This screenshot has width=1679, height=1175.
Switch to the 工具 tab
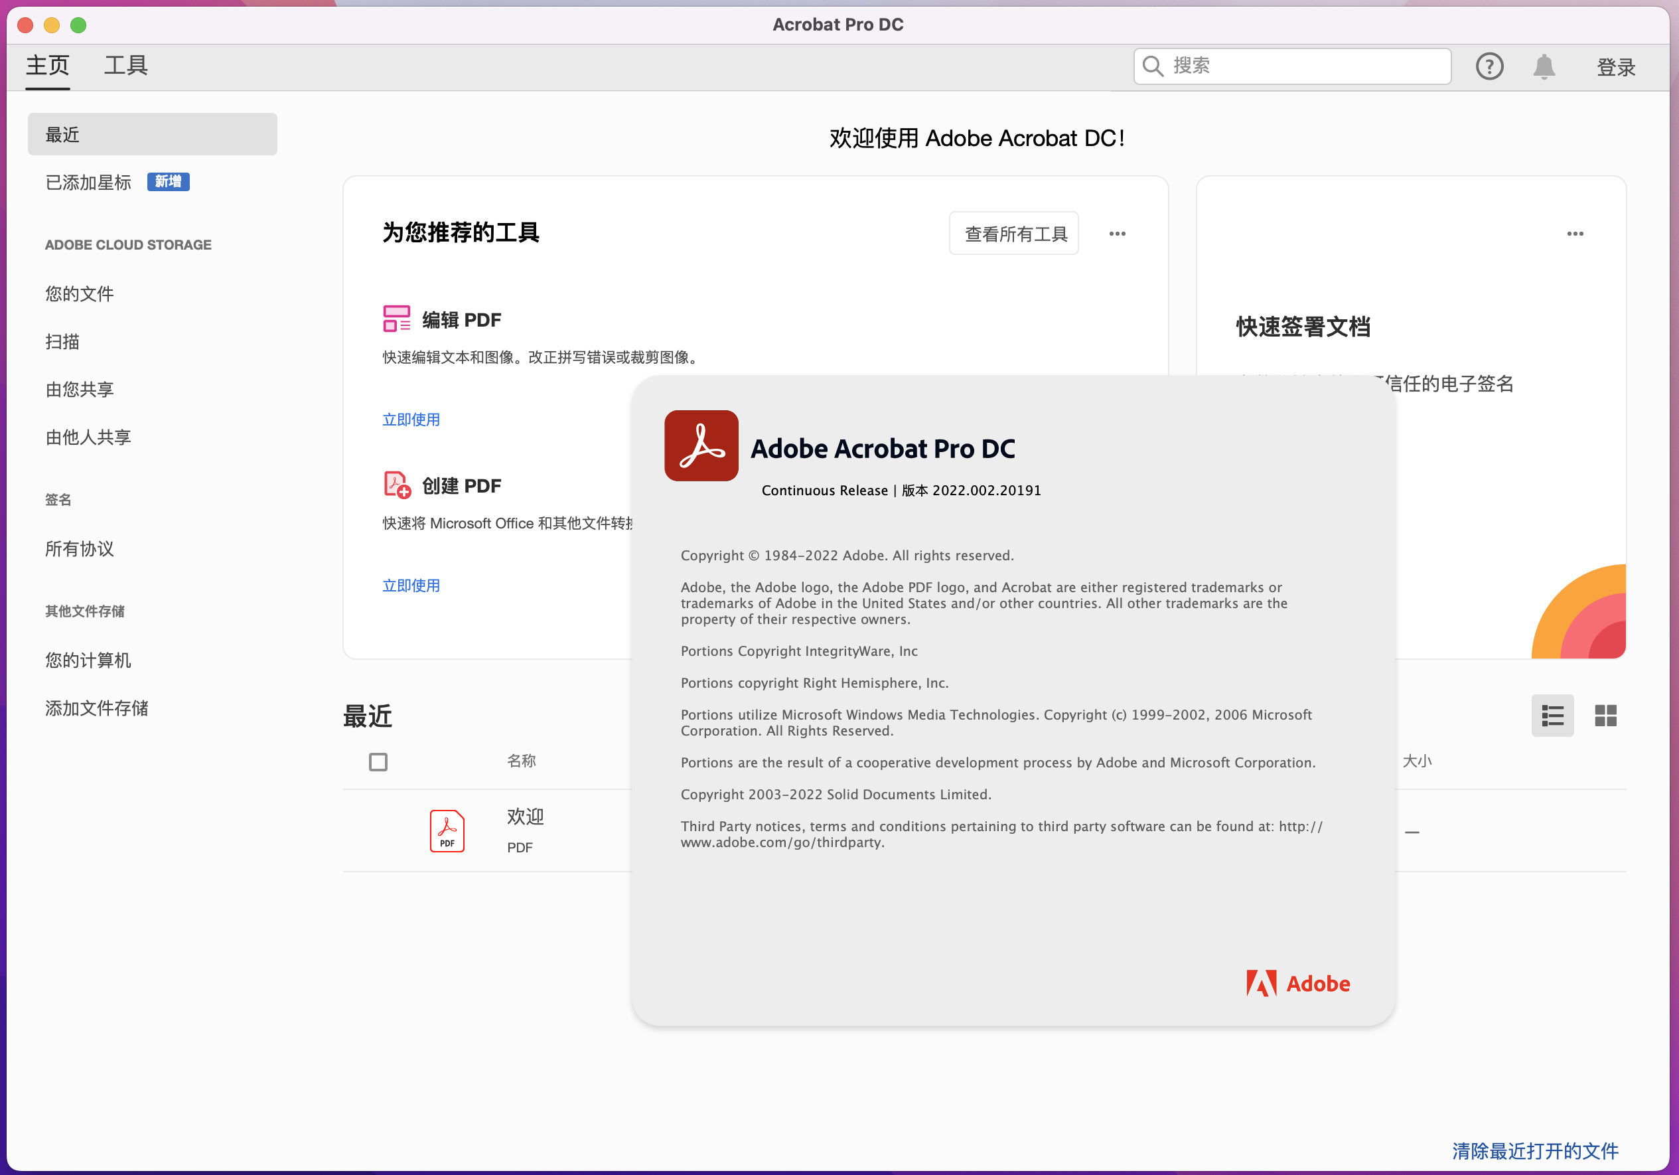coord(126,66)
